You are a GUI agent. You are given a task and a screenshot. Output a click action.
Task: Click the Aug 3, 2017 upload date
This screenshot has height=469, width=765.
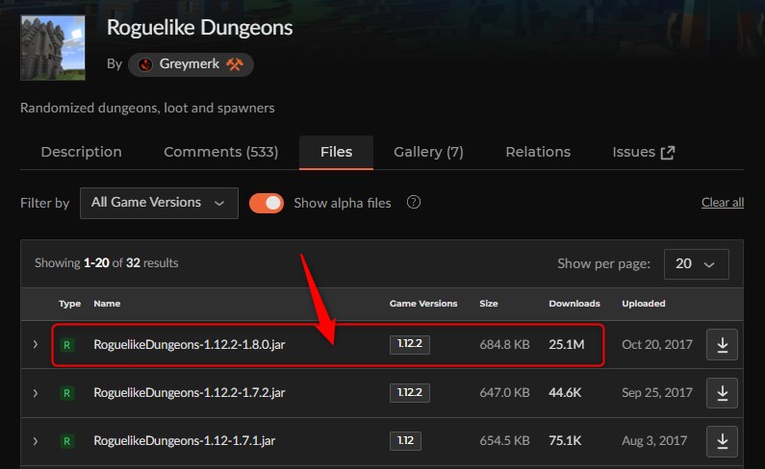click(x=654, y=441)
